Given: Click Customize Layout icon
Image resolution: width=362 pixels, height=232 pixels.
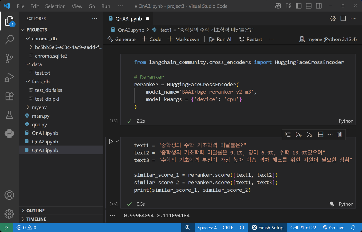Looking at the screenshot, I should (288, 6).
